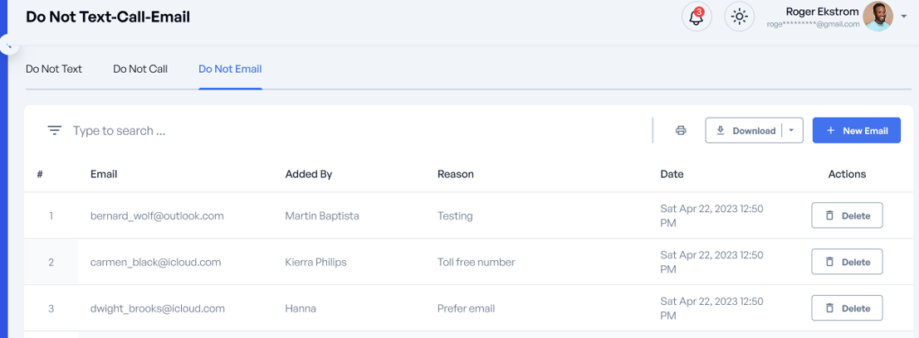Select the Do Not Email tab

pyautogui.click(x=230, y=69)
